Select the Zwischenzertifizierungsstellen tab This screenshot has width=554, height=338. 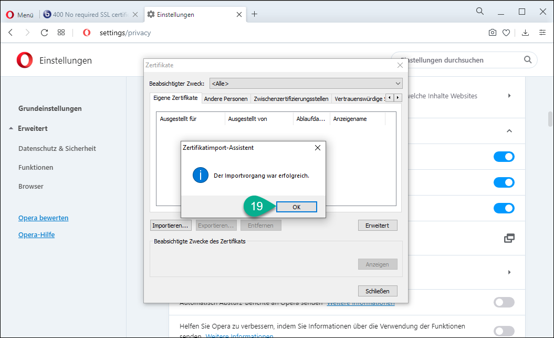291,98
